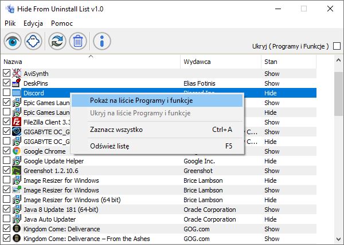Click Kingdom Come: Deliverance game icon

point(17,228)
